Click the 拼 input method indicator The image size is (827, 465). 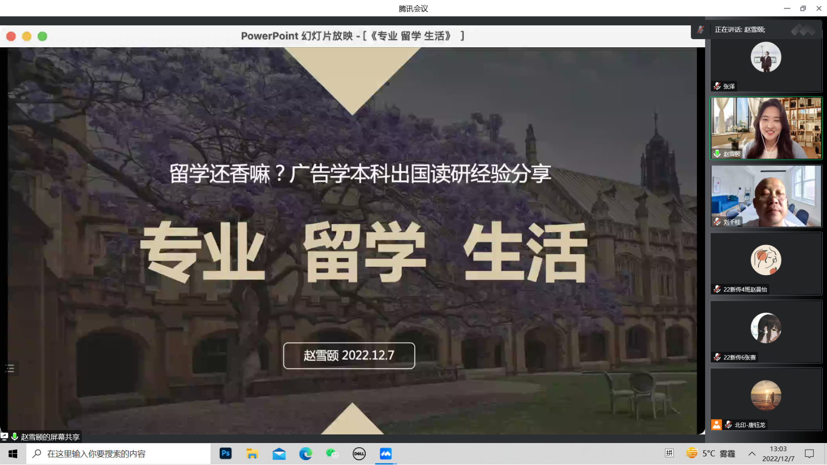pyautogui.click(x=669, y=453)
